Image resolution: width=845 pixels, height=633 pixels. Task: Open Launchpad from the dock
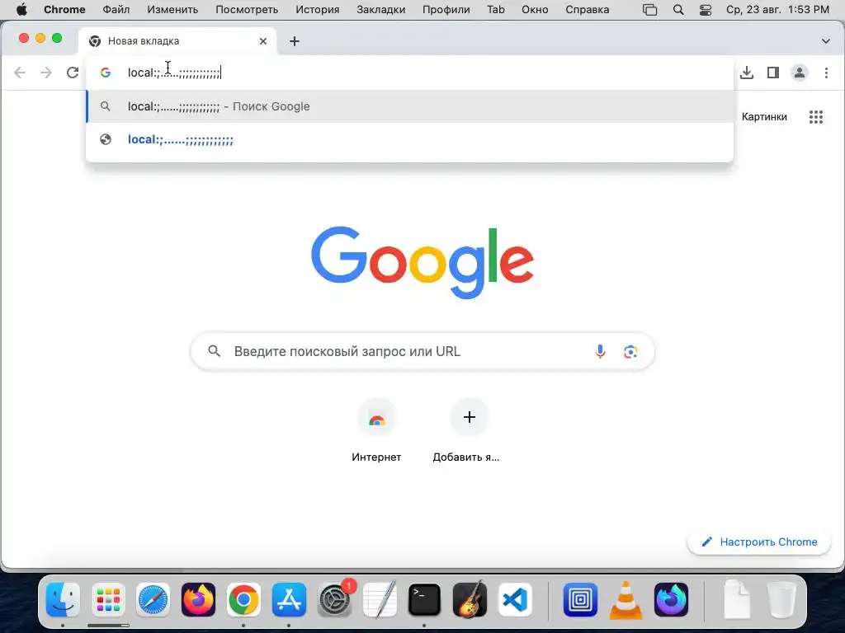point(108,600)
